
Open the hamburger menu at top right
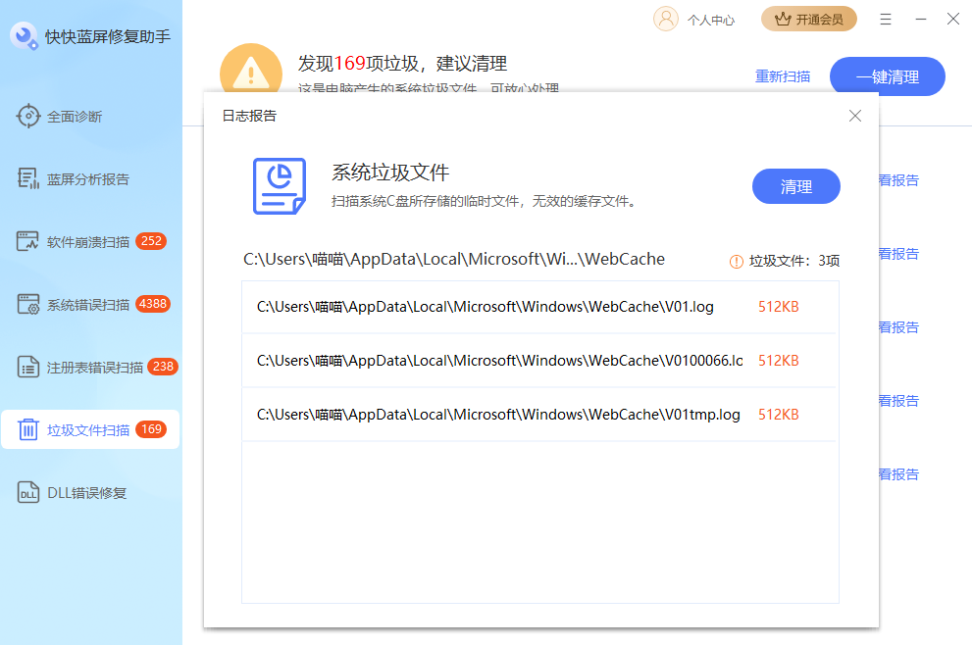coord(886,19)
